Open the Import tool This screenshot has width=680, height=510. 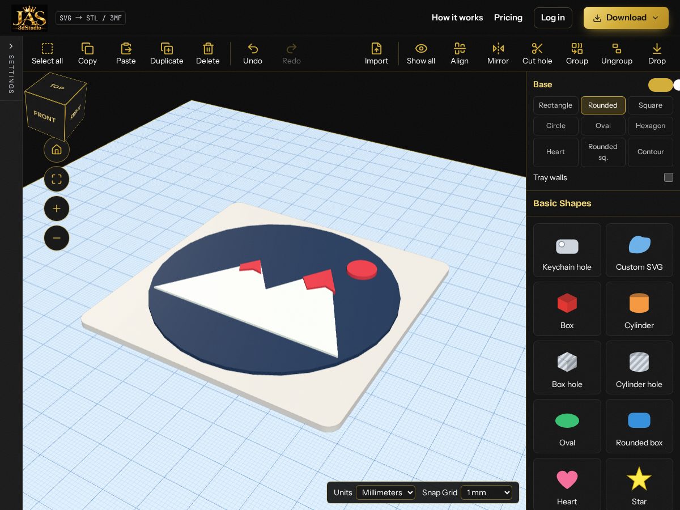tap(376, 54)
